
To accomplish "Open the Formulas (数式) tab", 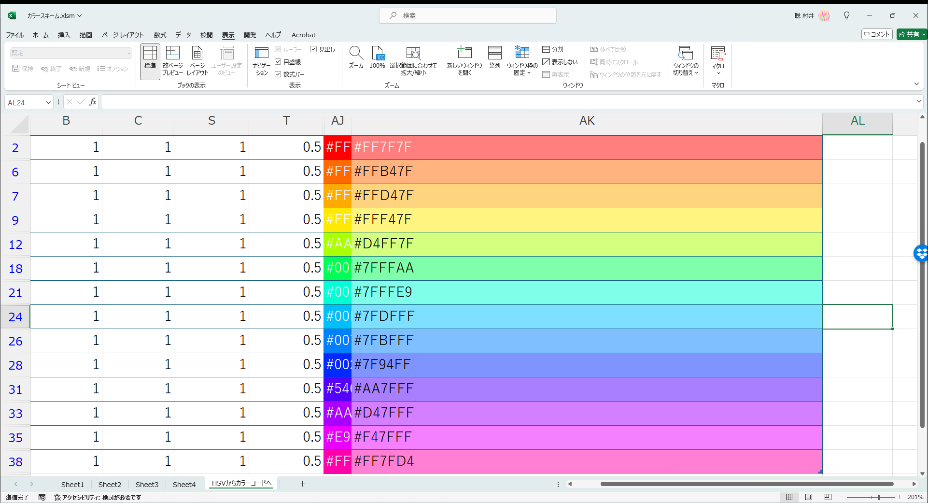I will 160,35.
